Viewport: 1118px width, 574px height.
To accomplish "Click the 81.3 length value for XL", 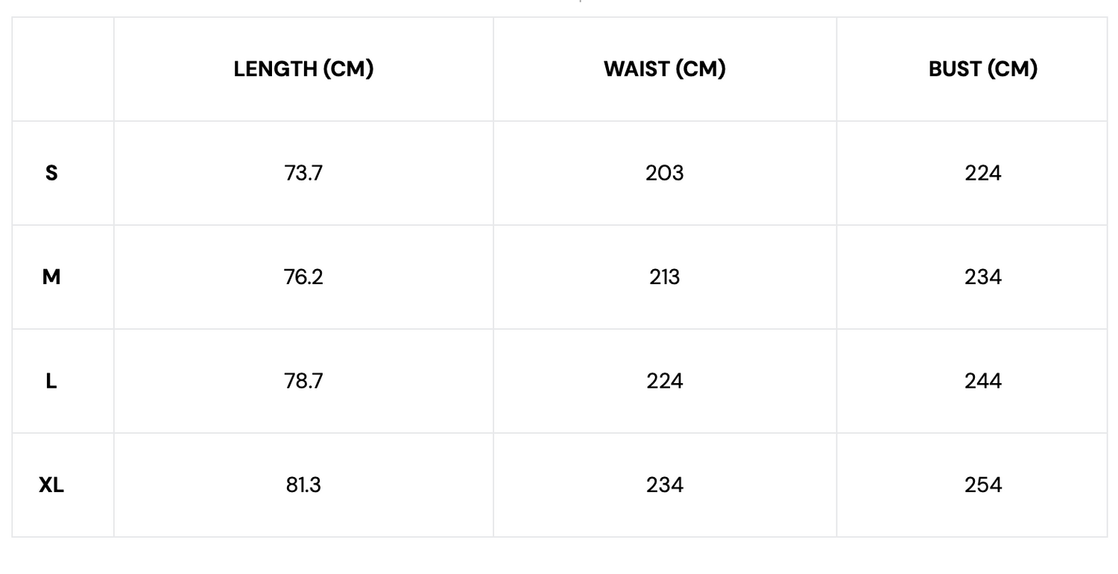I will coord(303,485).
